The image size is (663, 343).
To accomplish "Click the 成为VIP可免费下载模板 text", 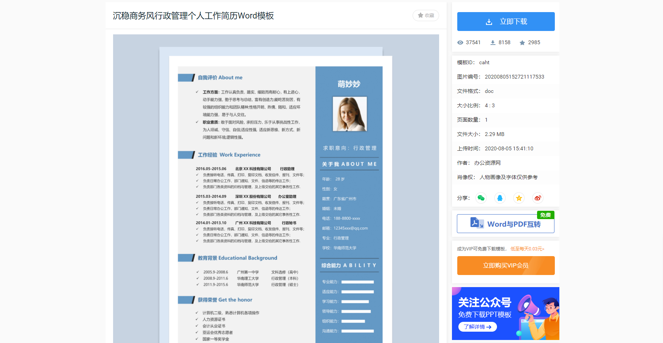I will point(481,249).
